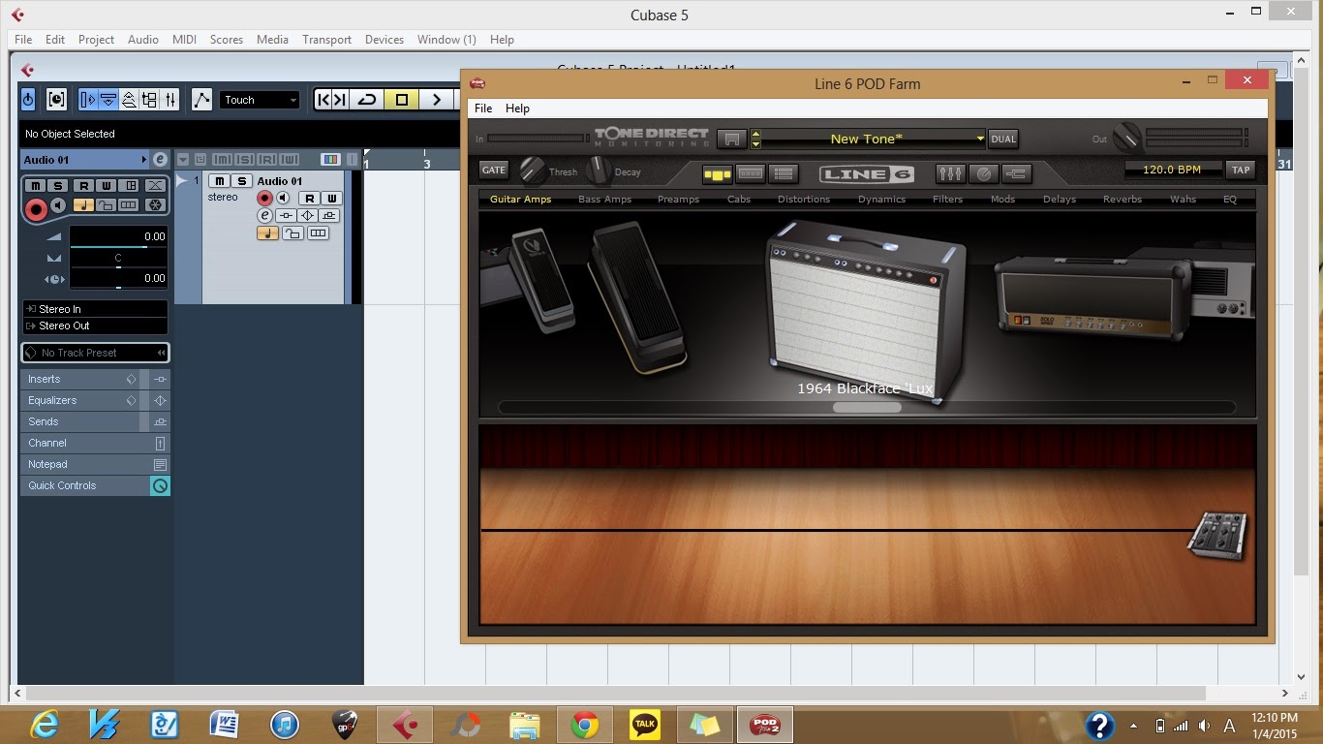Image resolution: width=1323 pixels, height=744 pixels.
Task: Click EQ state icon in track list
Action: point(308,215)
